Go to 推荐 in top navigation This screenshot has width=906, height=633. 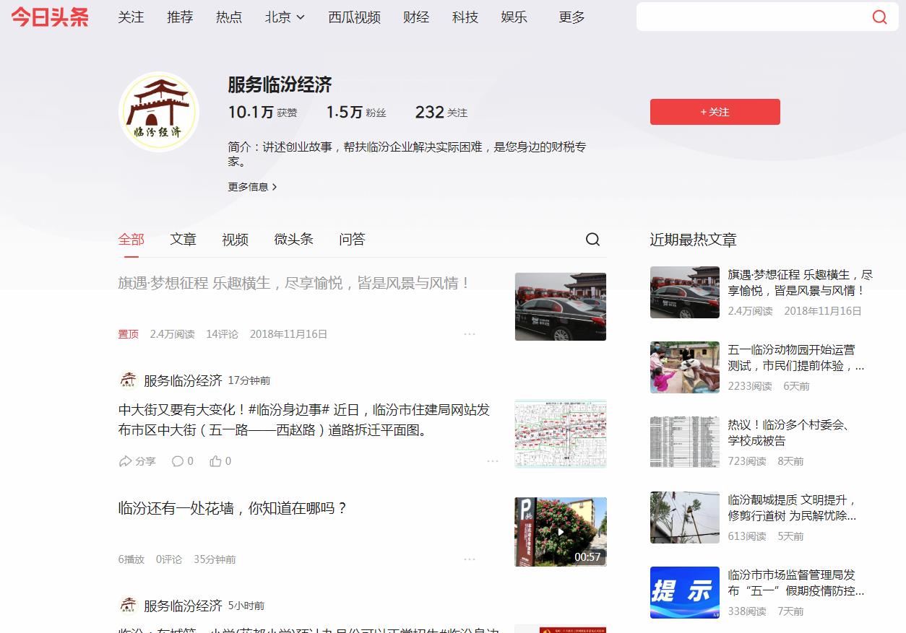click(180, 17)
